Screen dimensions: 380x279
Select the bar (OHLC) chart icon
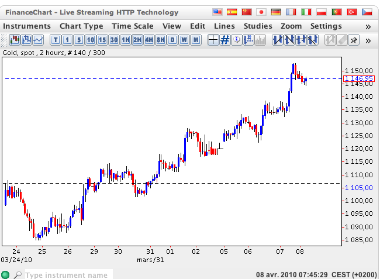coord(26,40)
